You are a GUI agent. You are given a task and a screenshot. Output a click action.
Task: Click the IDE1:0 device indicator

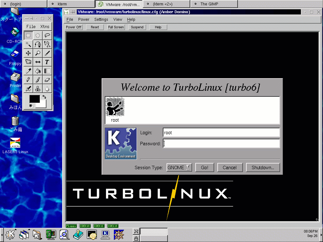(113, 226)
